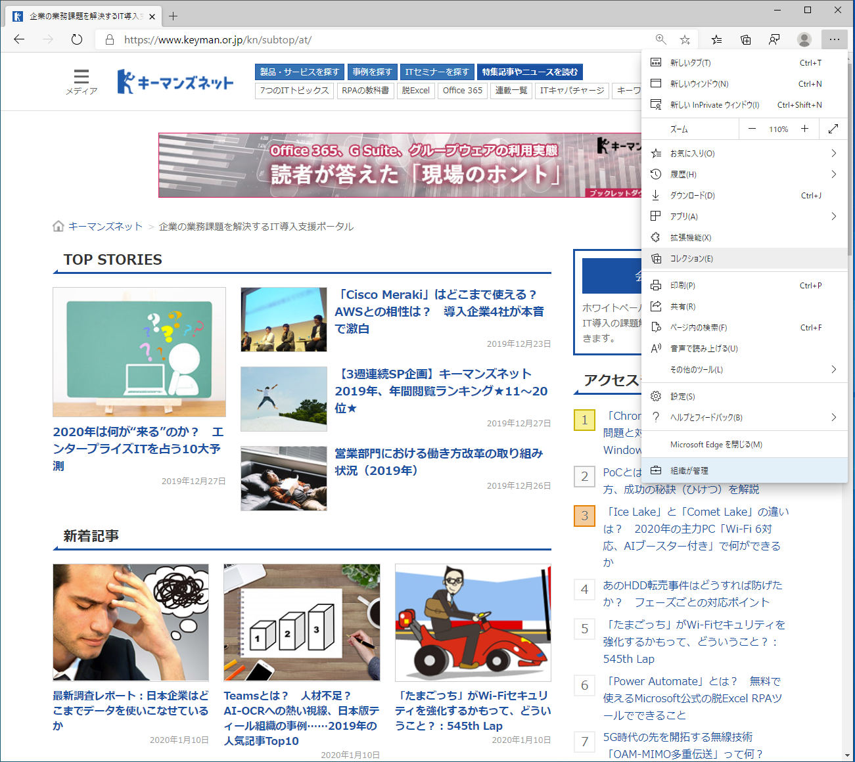Click the lock icon for site information
This screenshot has width=855, height=762.
click(x=110, y=39)
